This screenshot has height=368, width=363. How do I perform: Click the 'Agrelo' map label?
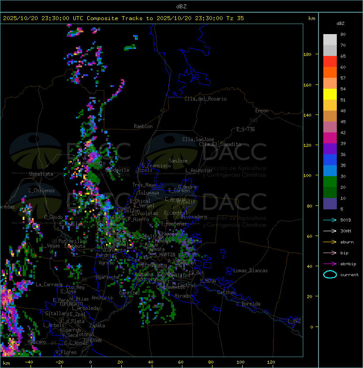pyautogui.click(x=106, y=263)
